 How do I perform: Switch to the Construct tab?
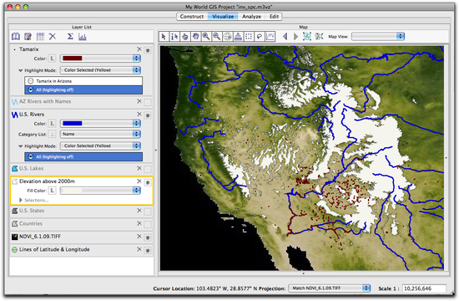(192, 17)
